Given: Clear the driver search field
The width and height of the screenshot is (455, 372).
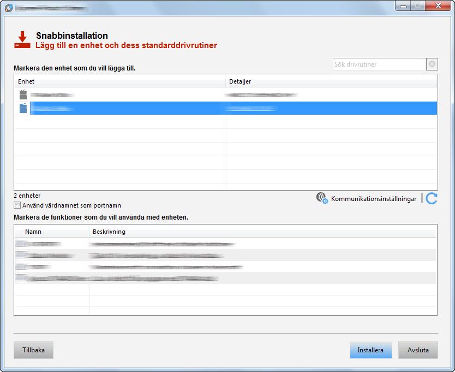Looking at the screenshot, I should point(432,64).
